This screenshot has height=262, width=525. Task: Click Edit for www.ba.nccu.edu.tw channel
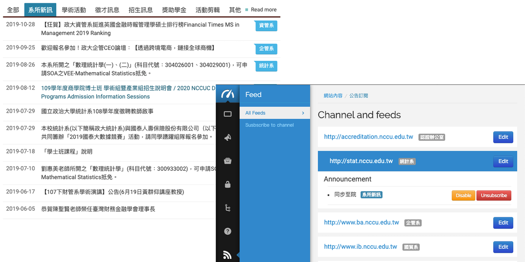tap(503, 222)
